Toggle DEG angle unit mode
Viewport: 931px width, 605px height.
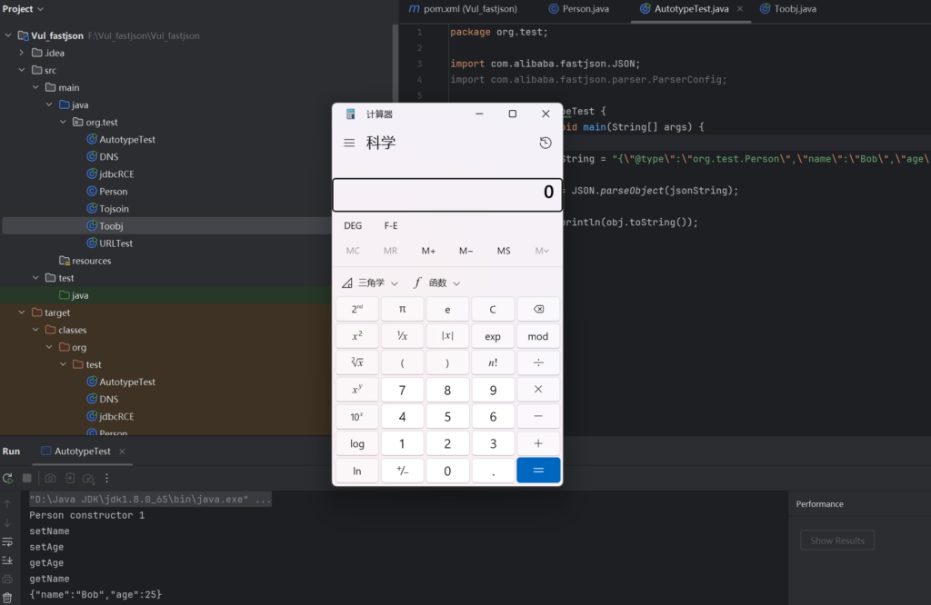click(x=353, y=225)
